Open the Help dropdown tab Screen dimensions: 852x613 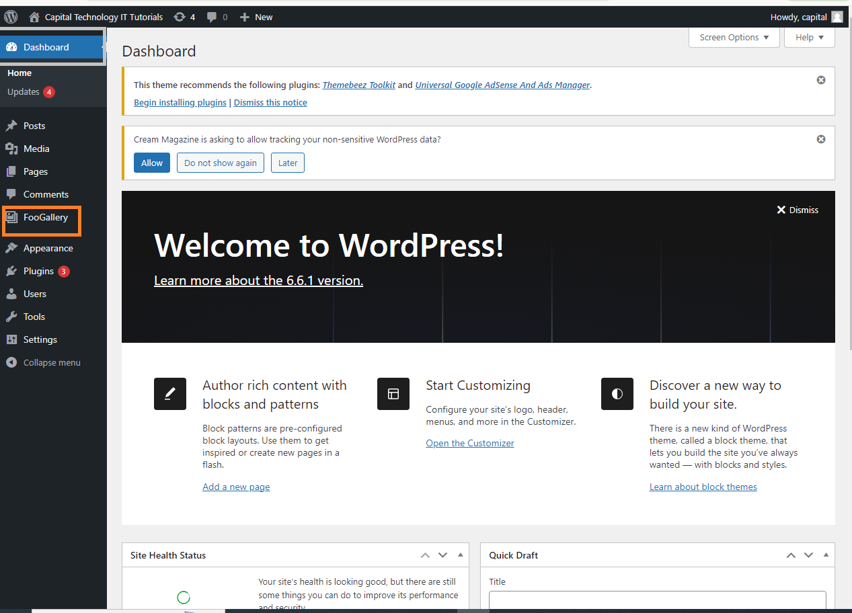click(809, 38)
